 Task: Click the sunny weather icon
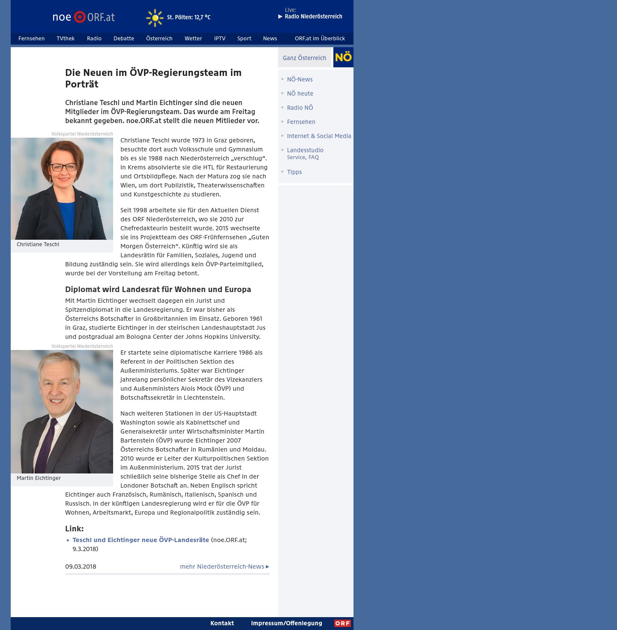(x=155, y=18)
